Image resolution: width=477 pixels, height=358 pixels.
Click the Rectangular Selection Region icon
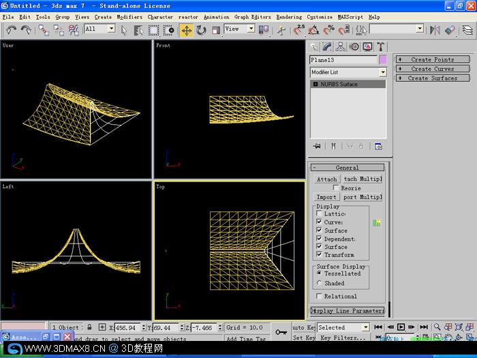click(153, 30)
